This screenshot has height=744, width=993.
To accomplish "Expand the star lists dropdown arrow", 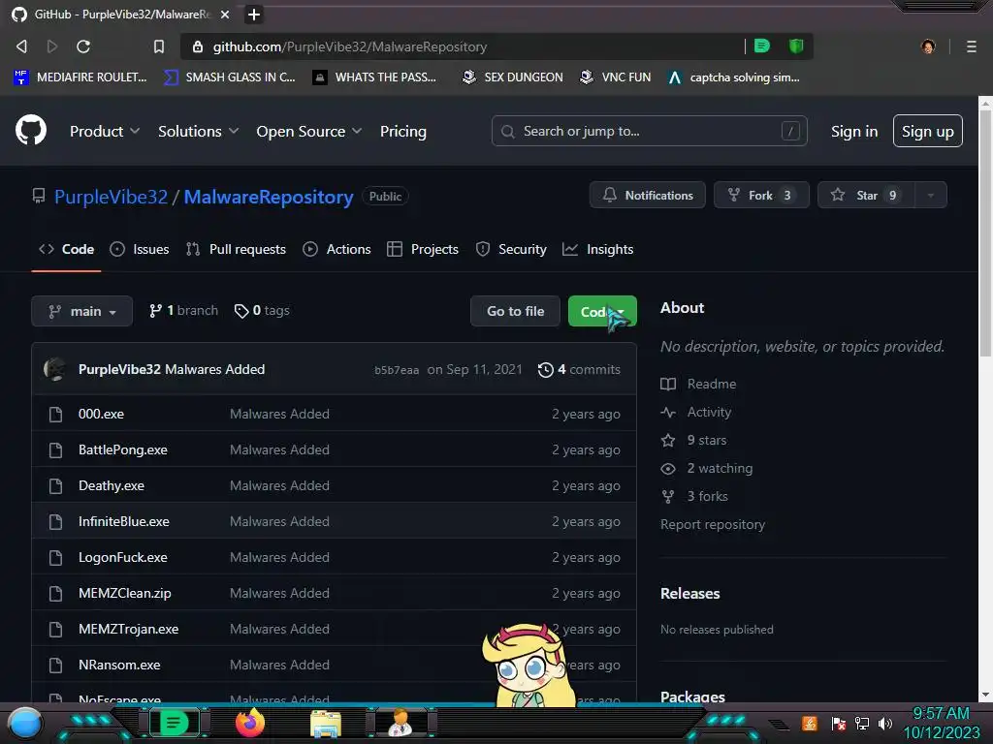I will [x=930, y=195].
